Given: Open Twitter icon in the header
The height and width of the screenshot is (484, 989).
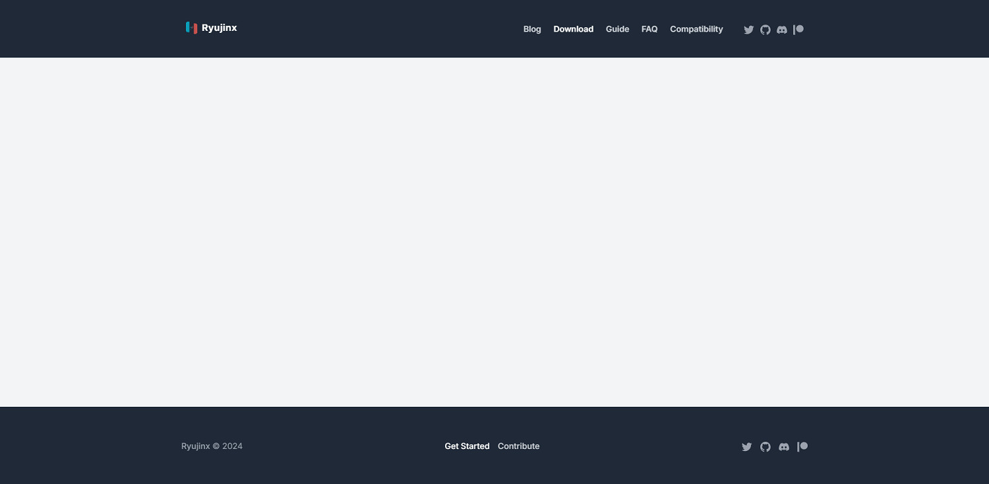Looking at the screenshot, I should (x=748, y=30).
